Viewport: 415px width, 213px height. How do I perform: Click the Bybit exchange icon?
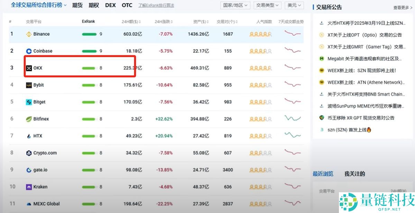[x=29, y=85]
